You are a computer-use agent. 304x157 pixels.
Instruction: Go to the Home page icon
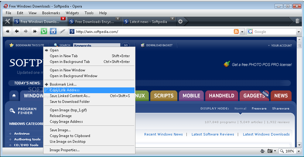click(x=53, y=31)
